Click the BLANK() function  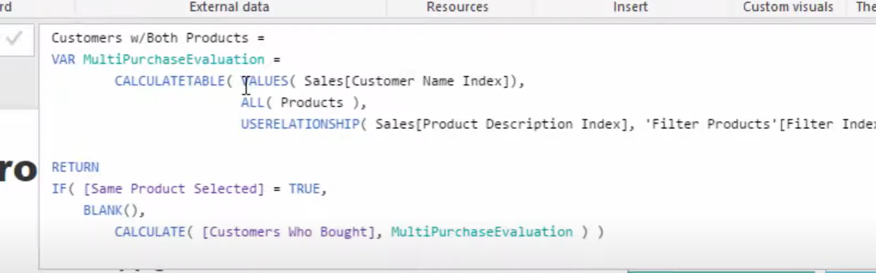point(111,210)
